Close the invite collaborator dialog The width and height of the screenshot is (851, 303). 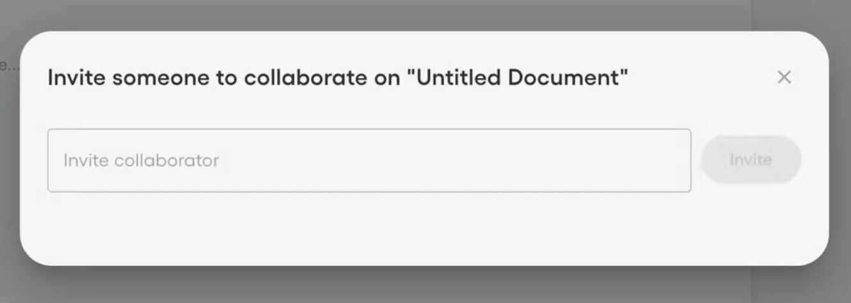(x=784, y=77)
